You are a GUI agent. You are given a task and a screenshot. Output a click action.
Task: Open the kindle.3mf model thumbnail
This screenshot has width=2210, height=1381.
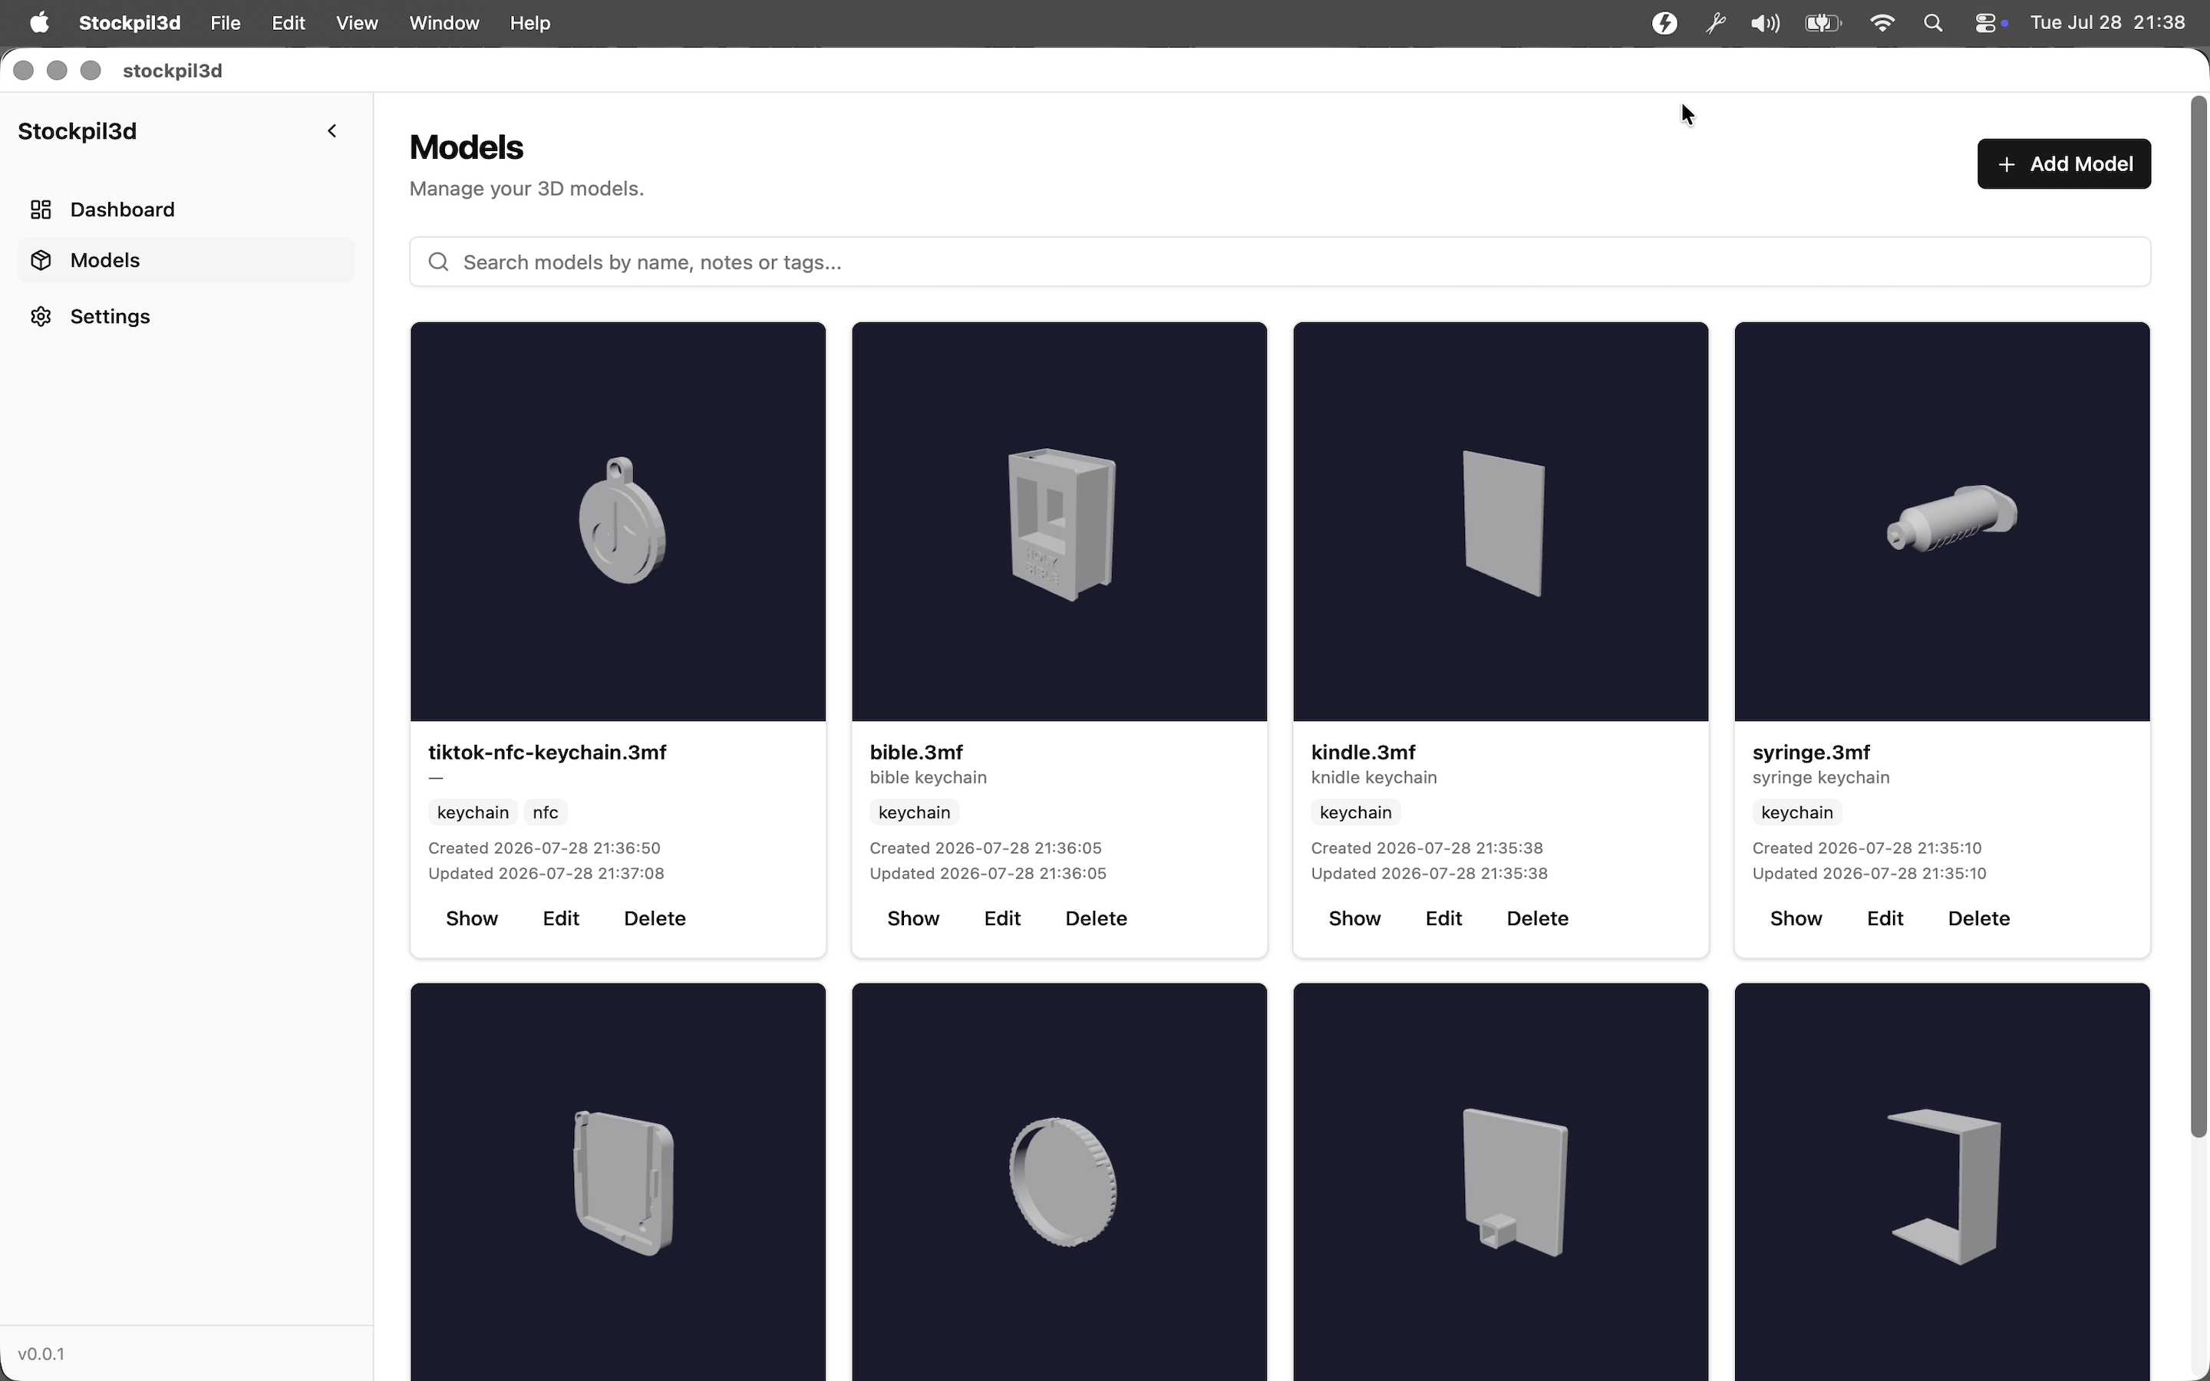pos(1500,522)
